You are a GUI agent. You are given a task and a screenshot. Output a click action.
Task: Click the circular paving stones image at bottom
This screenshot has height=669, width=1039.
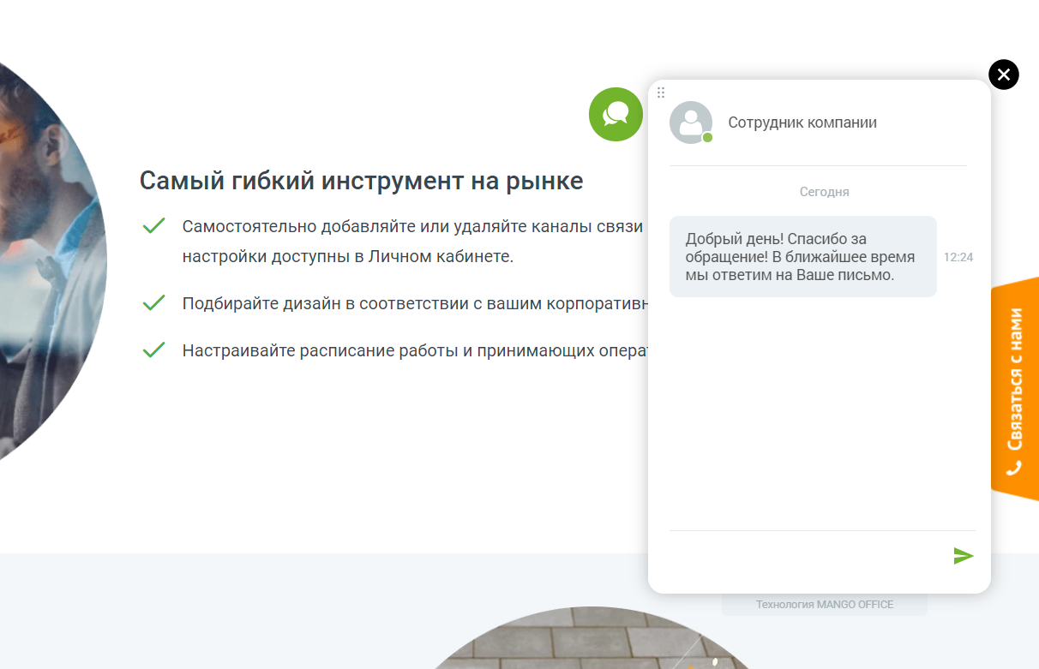point(592,638)
